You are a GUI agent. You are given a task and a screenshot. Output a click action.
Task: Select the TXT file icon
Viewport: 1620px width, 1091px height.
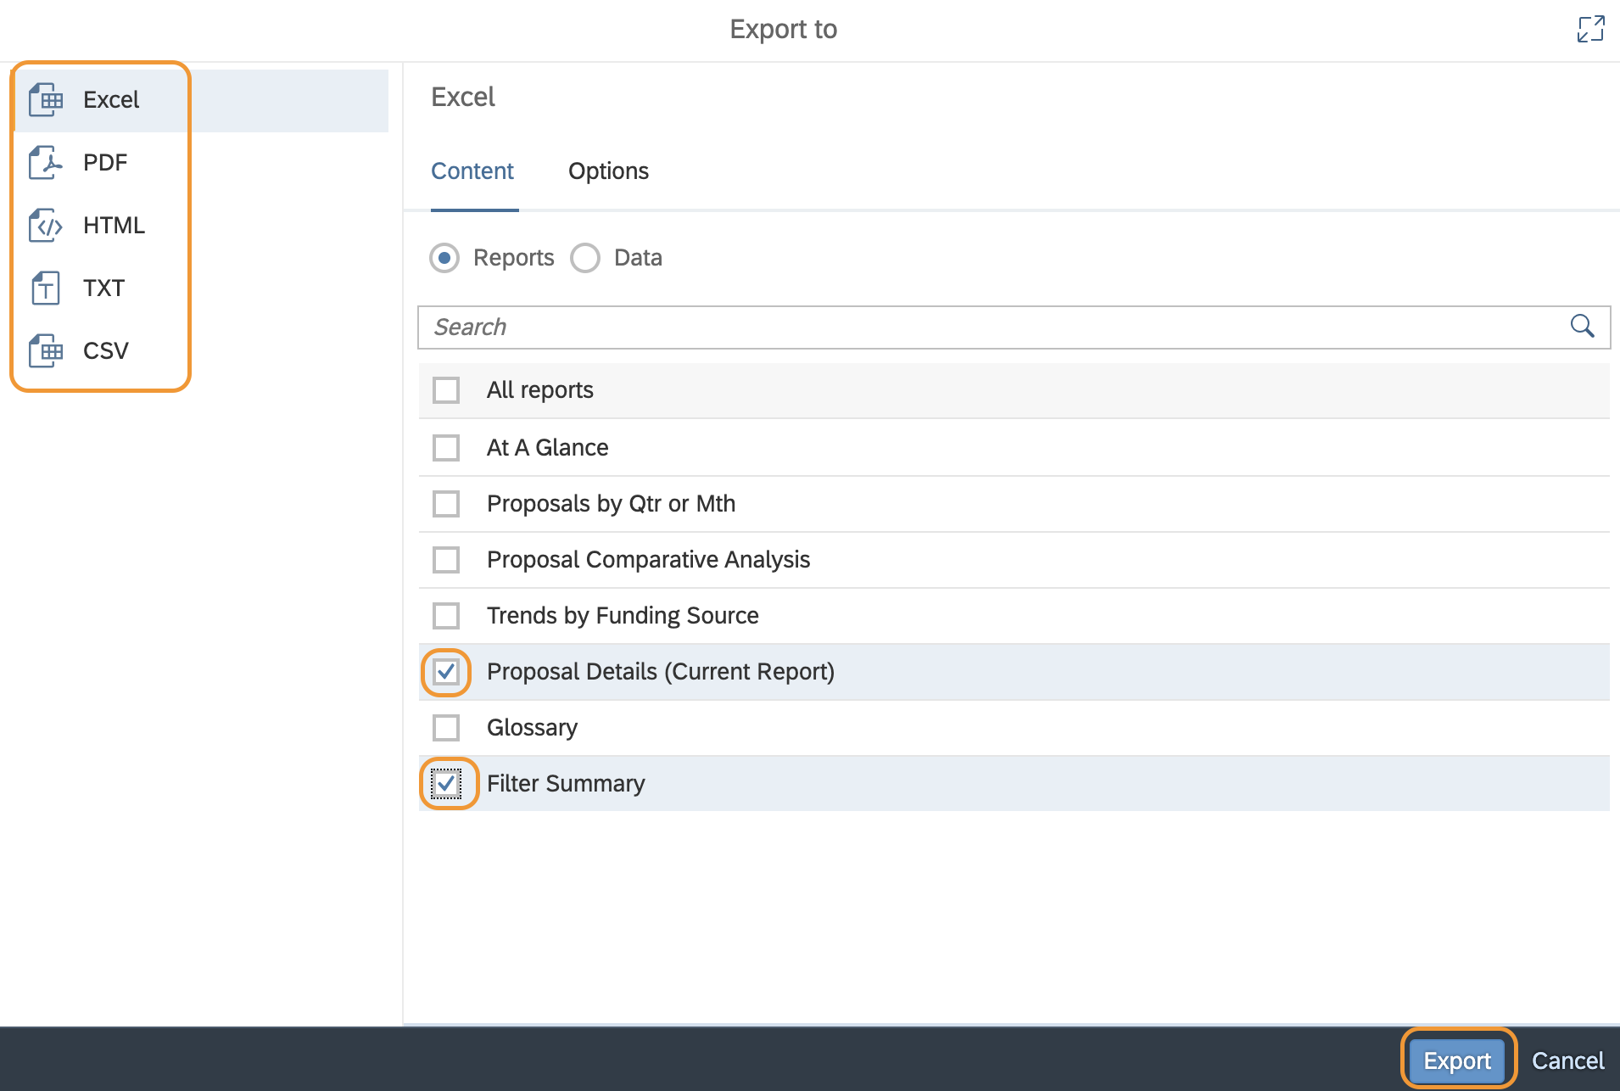(46, 288)
